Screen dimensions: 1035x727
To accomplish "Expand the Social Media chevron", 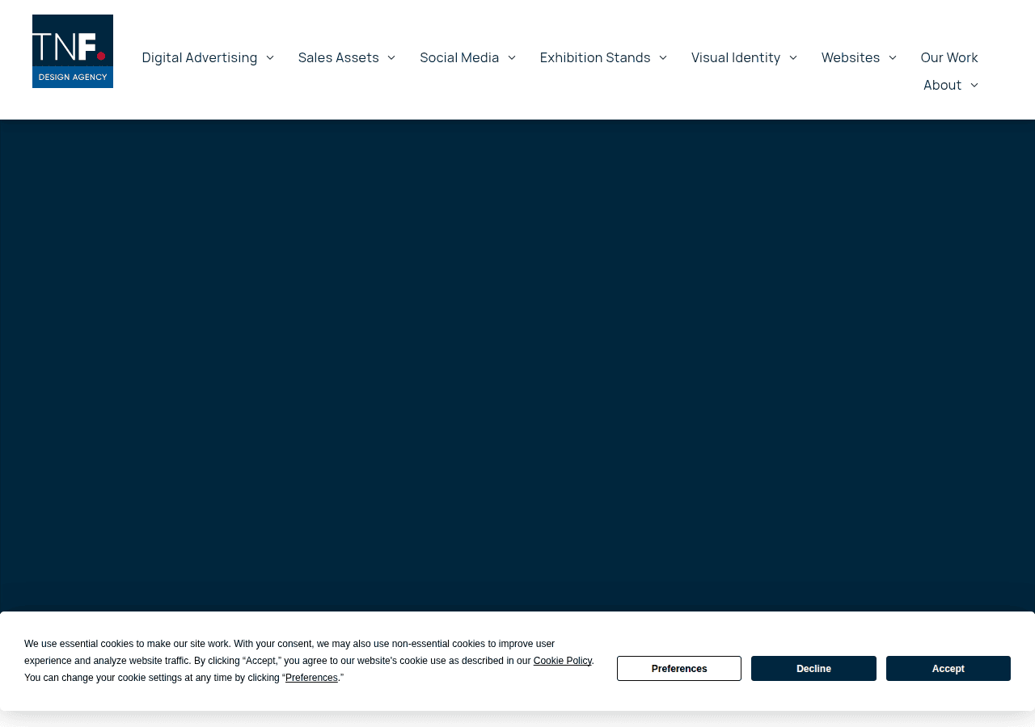I will coord(512,57).
